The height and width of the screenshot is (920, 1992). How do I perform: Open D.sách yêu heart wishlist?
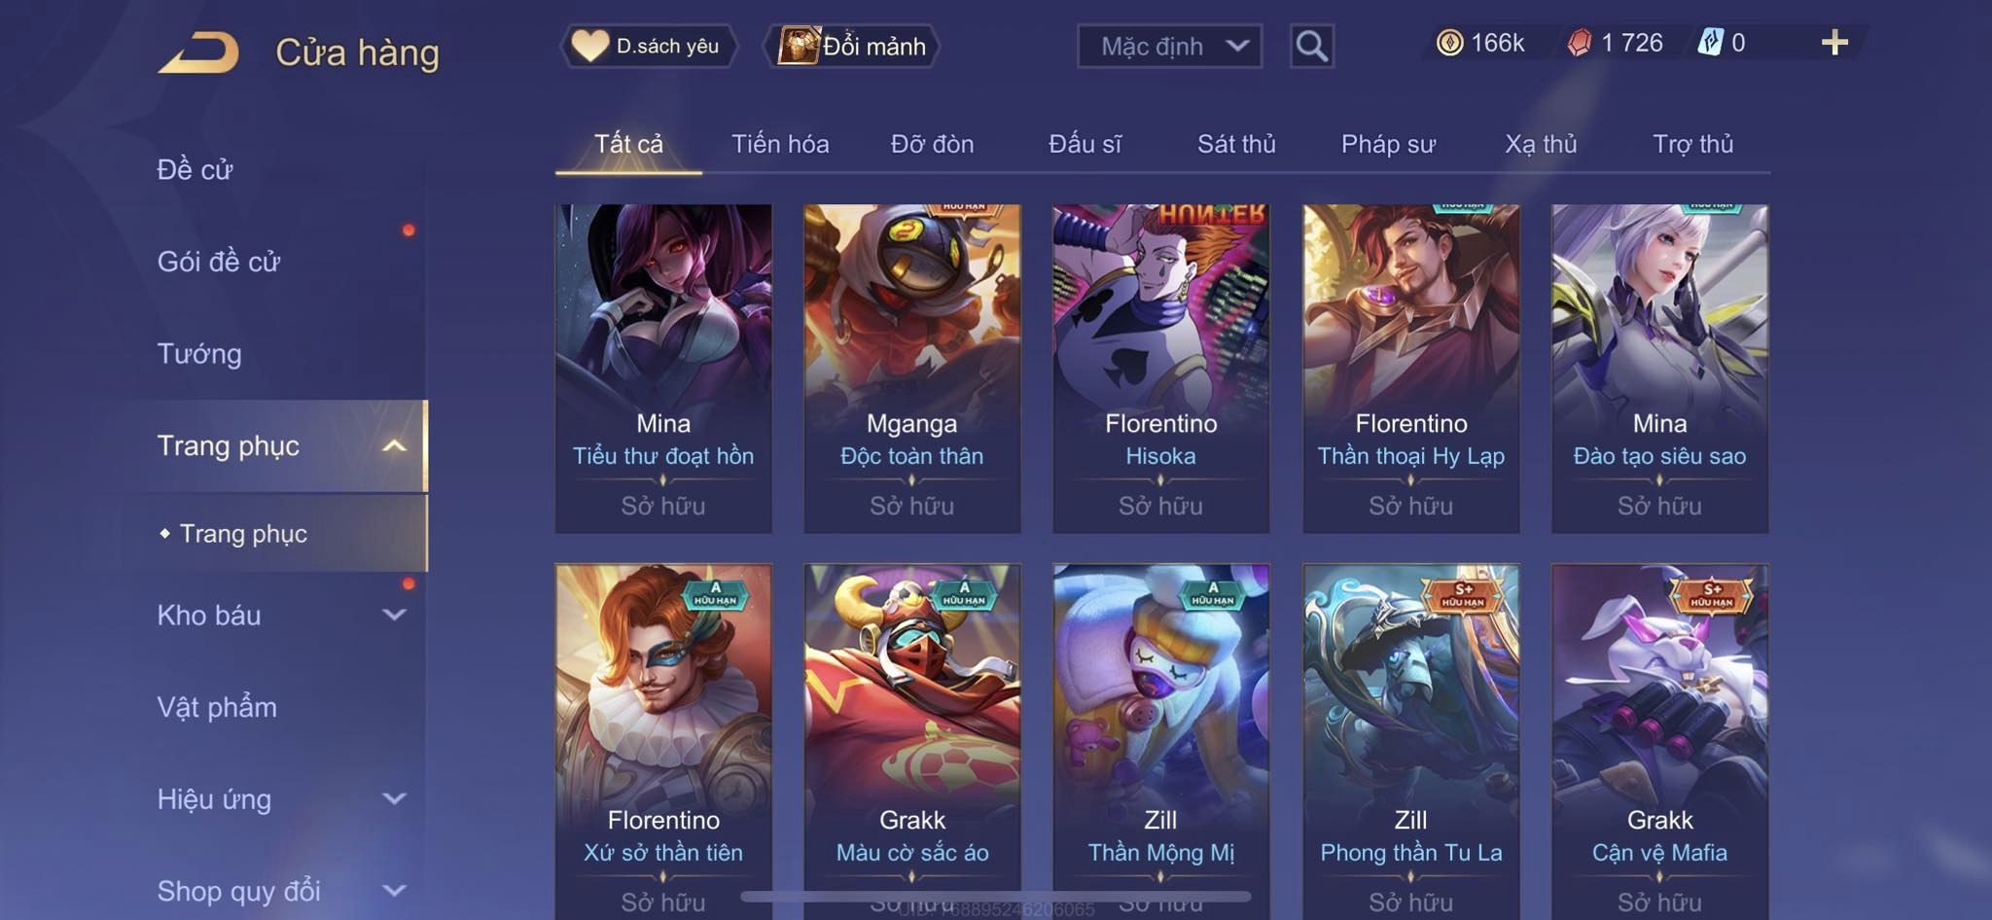coord(649,46)
